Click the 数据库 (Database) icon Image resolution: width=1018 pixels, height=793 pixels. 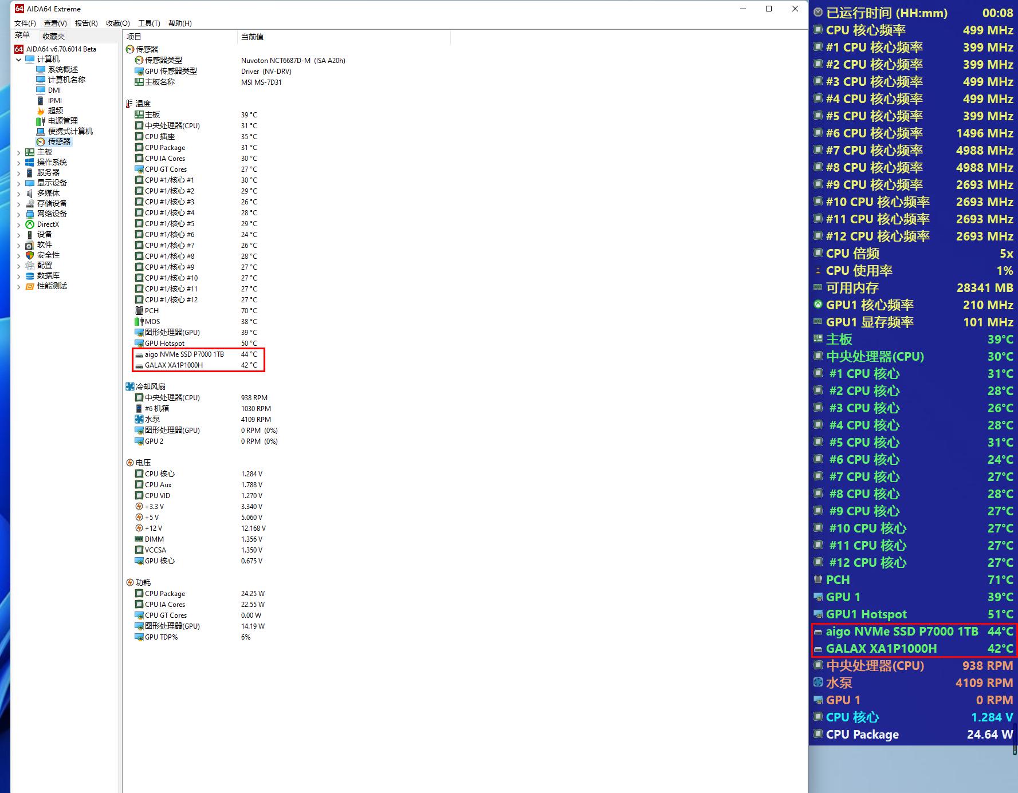[x=30, y=275]
